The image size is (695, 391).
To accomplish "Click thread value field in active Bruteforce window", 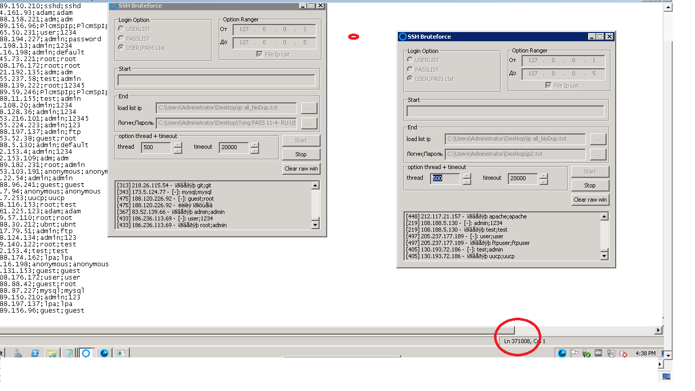I will 445,178.
